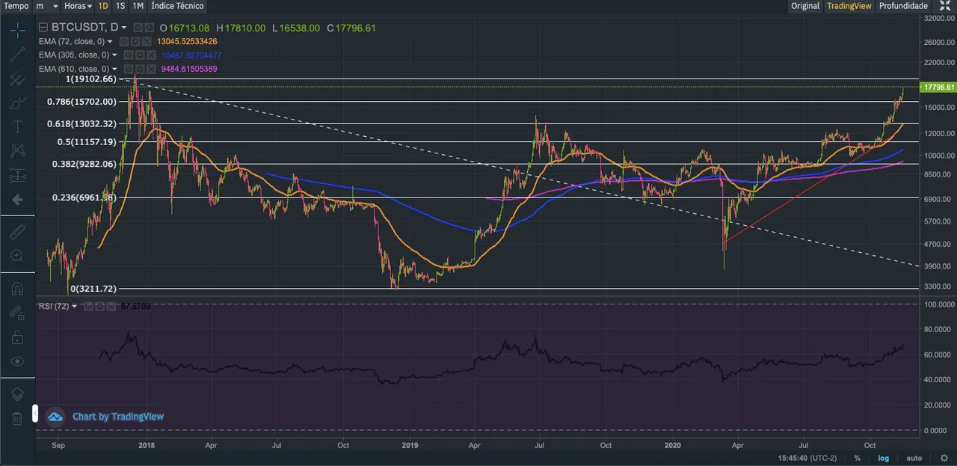Open the 'm' minutes interval dropdown
This screenshot has height=466, width=957.
[45, 6]
